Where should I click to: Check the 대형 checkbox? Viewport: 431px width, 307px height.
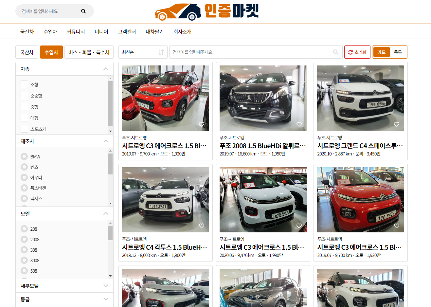24,117
